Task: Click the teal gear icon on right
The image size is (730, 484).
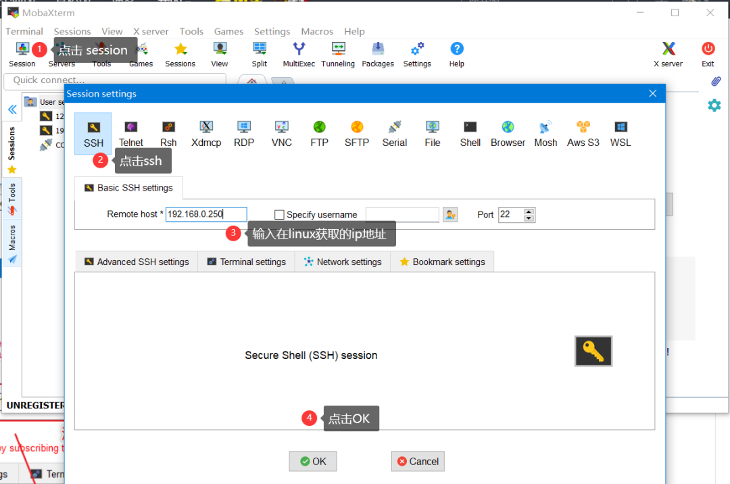Action: pyautogui.click(x=714, y=105)
